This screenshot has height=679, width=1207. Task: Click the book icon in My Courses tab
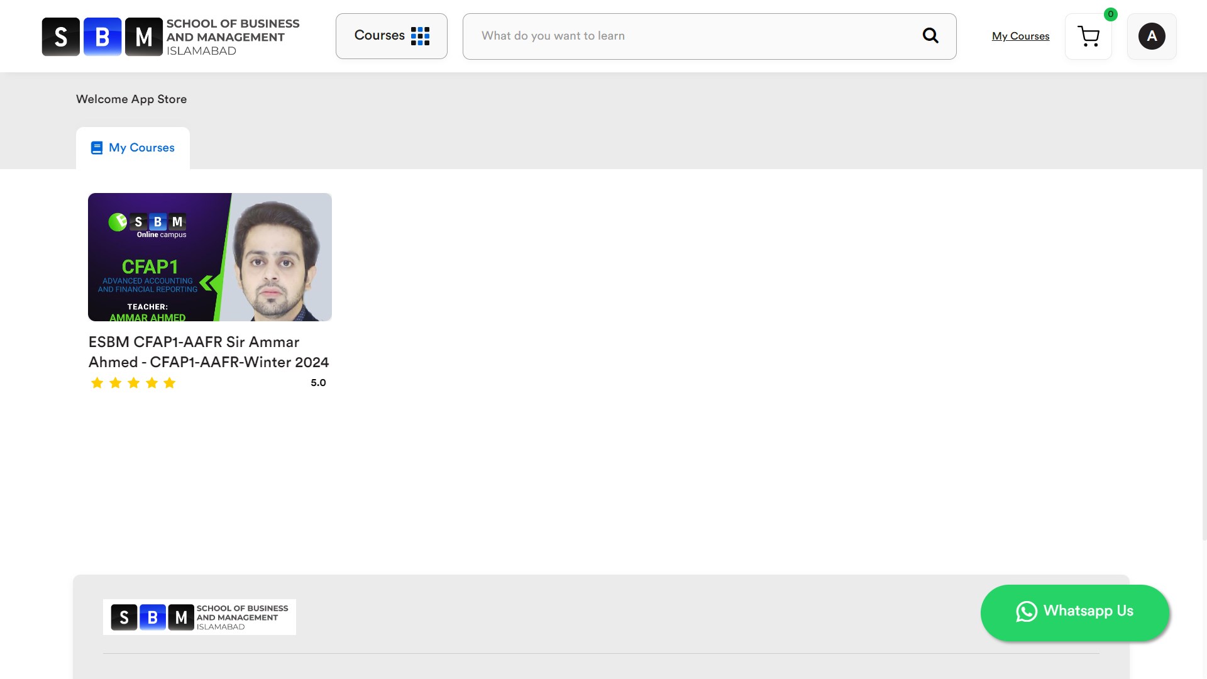pyautogui.click(x=96, y=148)
